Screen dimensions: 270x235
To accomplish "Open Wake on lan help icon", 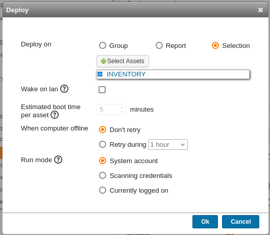I will 64,89.
